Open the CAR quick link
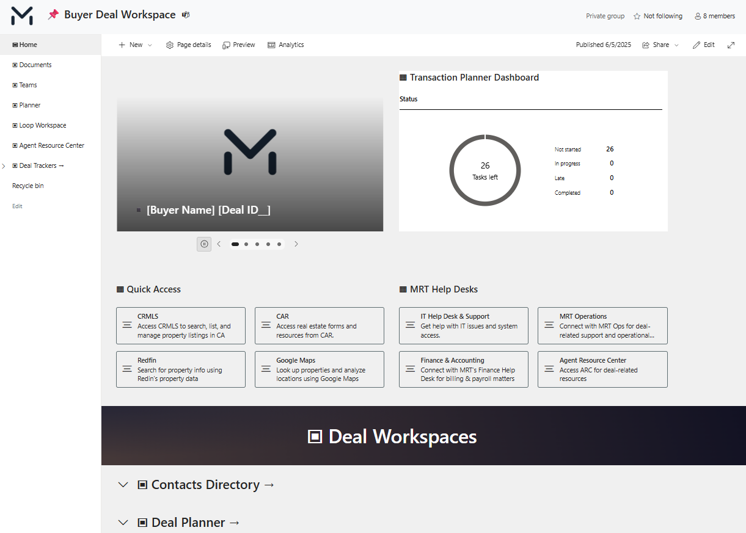 (x=320, y=325)
